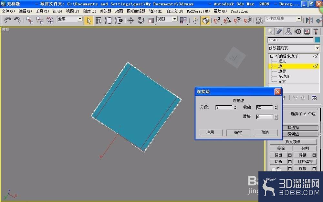Click the 分段 value field in dialog
Image resolution: width=323 pixels, height=202 pixels.
point(224,108)
